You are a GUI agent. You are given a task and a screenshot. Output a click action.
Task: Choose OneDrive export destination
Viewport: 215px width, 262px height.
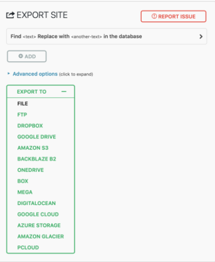[x=31, y=170]
